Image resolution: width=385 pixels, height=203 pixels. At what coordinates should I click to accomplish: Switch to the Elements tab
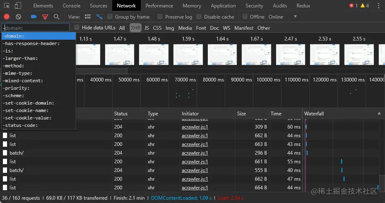tap(43, 6)
